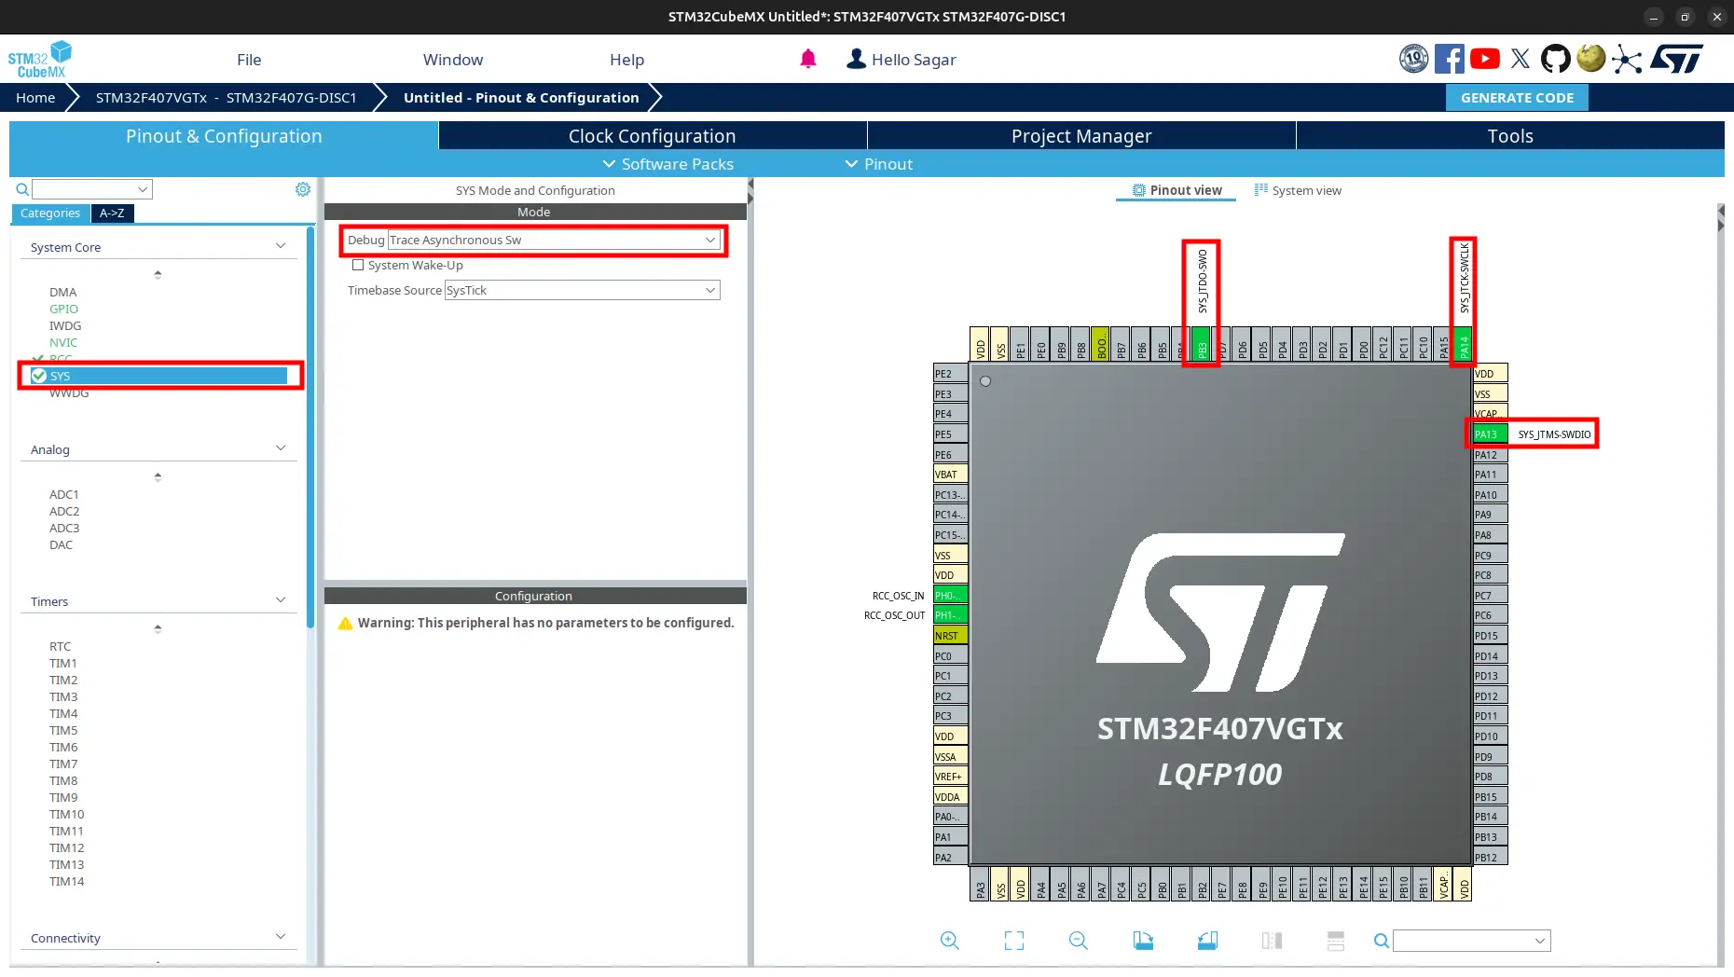This screenshot has width=1734, height=977.
Task: Open the Window menu
Action: pos(453,60)
